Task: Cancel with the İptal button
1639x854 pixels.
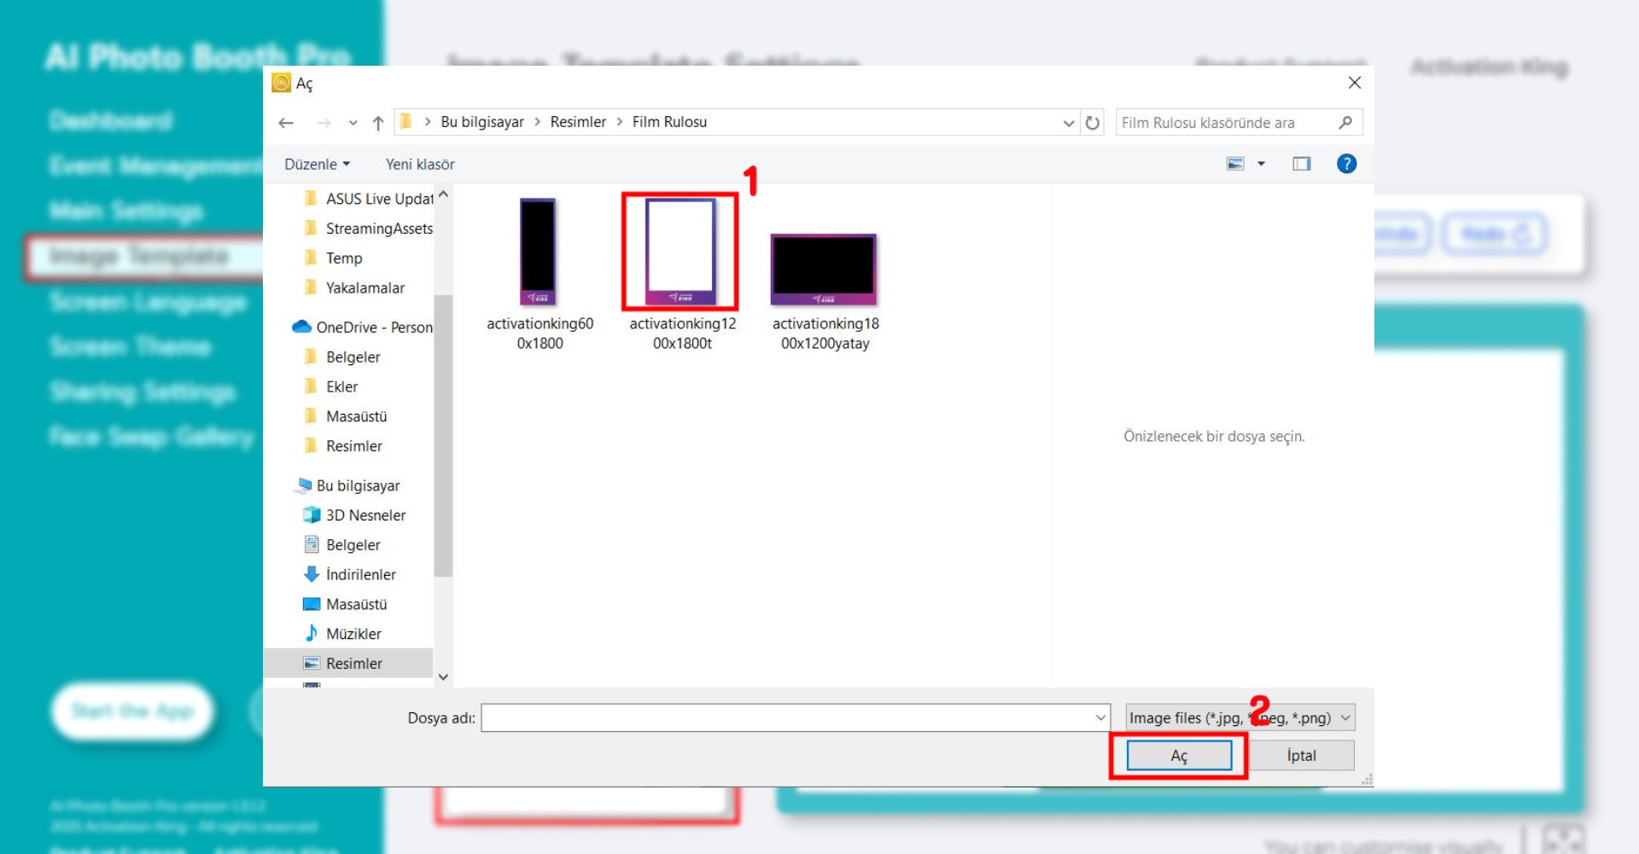Action: 1301,756
